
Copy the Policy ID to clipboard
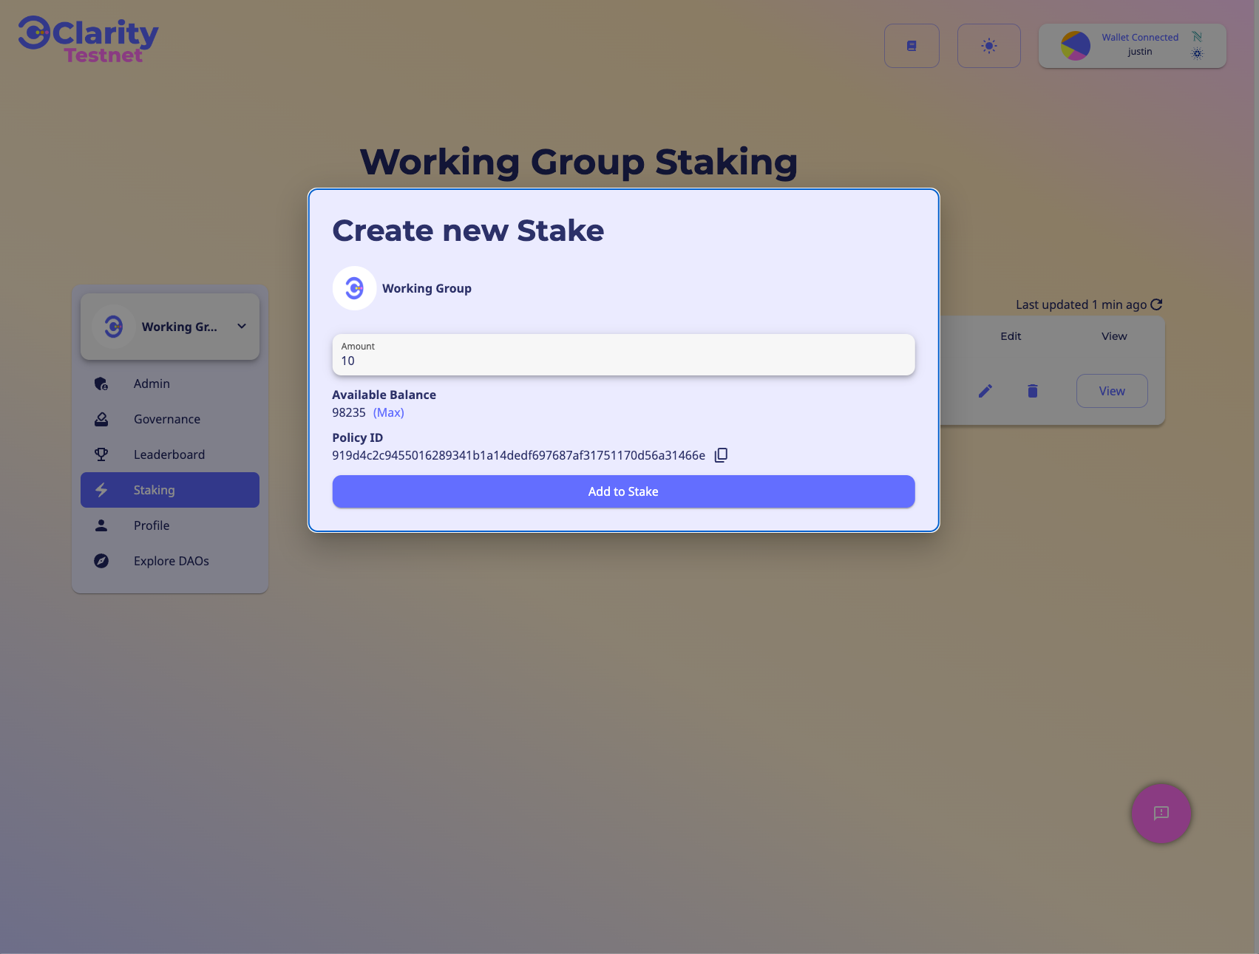721,455
